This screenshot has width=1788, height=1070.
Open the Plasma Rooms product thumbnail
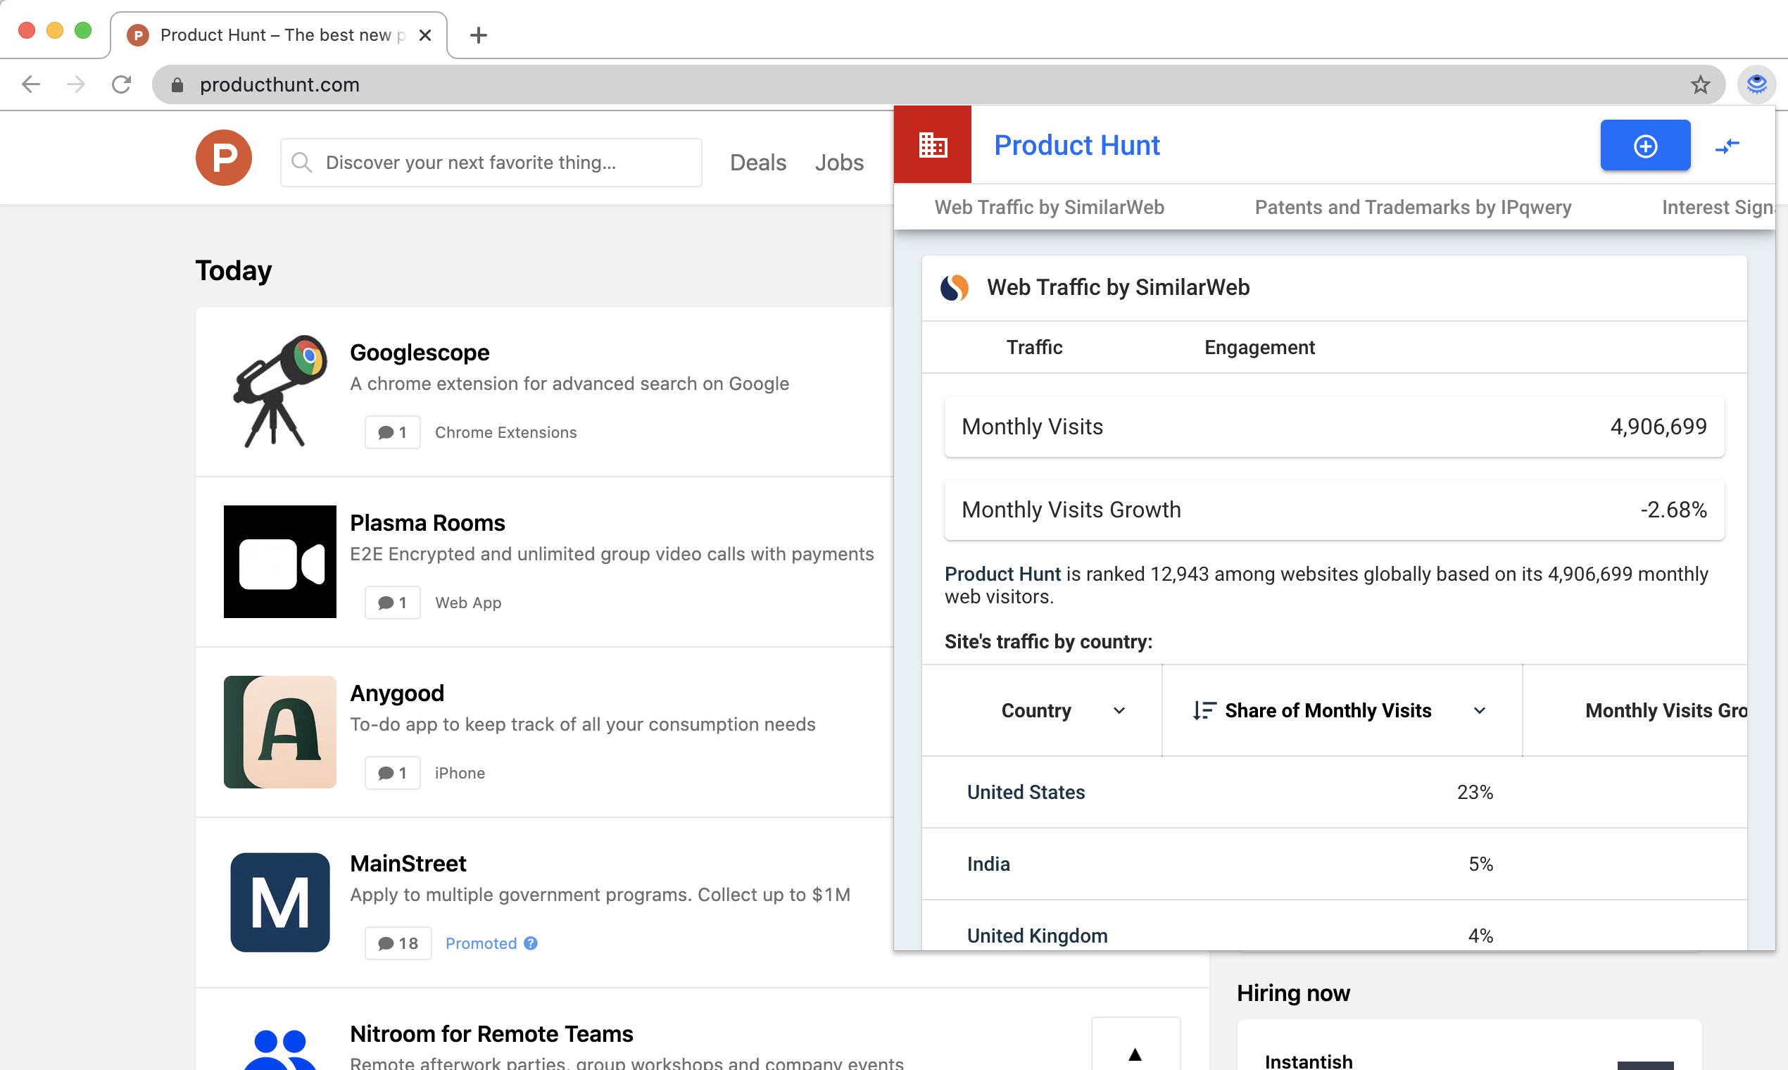coord(279,562)
